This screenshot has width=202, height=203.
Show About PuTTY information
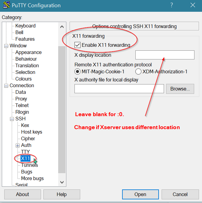[x=23, y=194]
